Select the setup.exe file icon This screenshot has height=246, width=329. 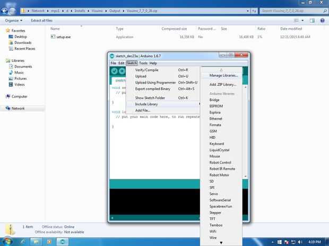tap(53, 37)
